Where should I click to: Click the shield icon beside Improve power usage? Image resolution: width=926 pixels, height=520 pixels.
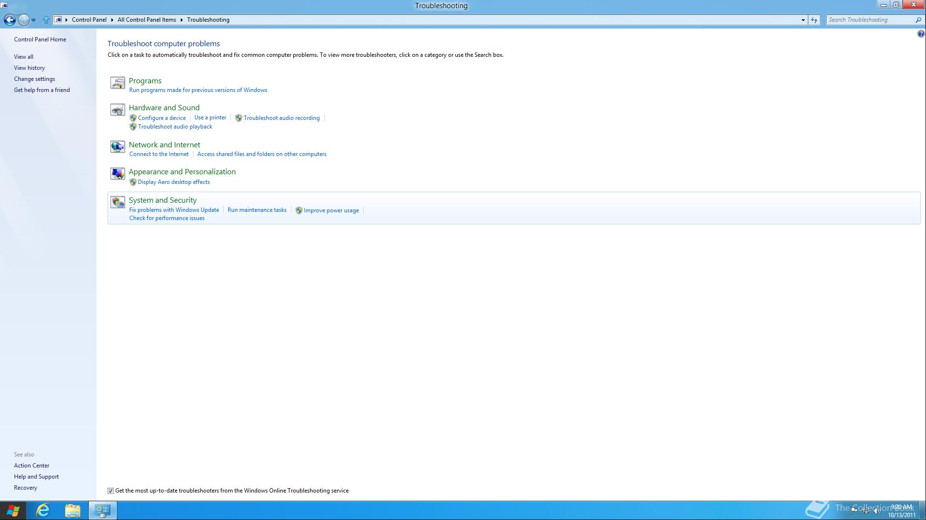(x=299, y=210)
